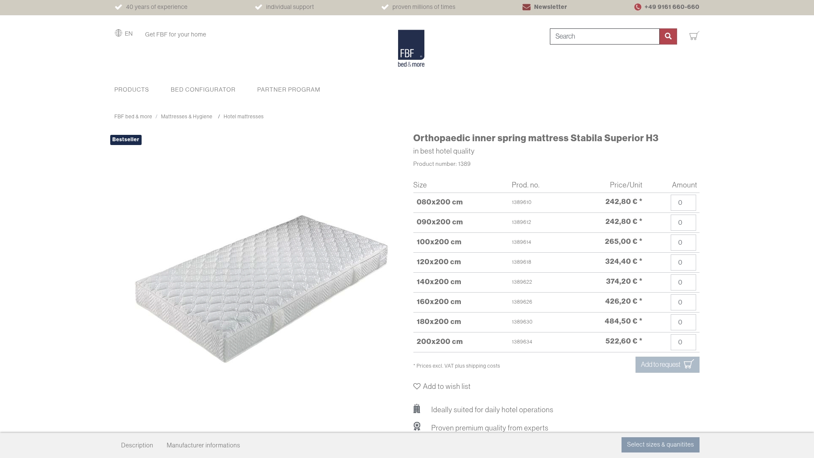
Task: Click the 080x200 cm size label
Action: pyautogui.click(x=440, y=202)
